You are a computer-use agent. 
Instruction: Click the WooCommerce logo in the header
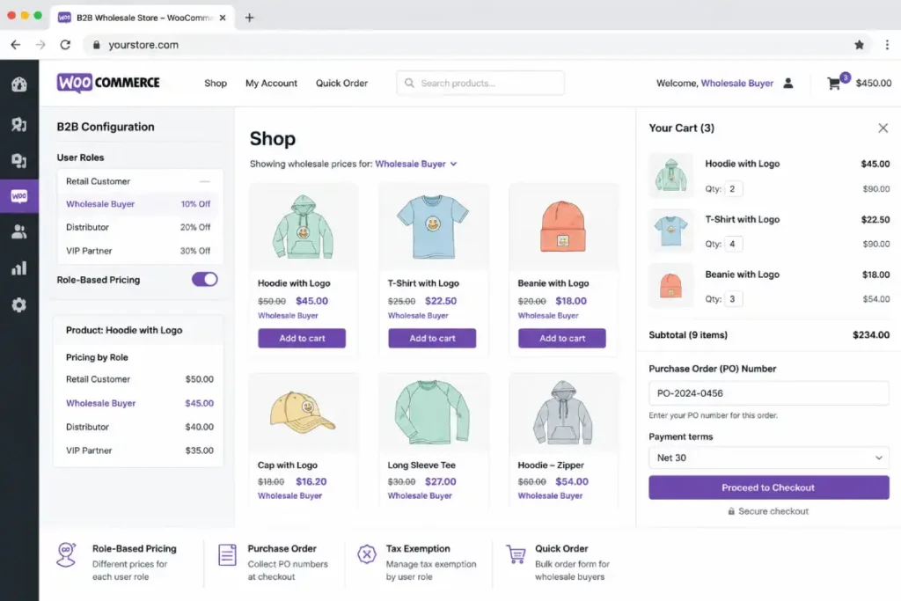(x=108, y=83)
